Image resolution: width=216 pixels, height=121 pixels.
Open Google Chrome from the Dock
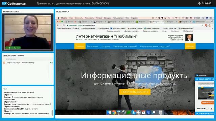114,113
